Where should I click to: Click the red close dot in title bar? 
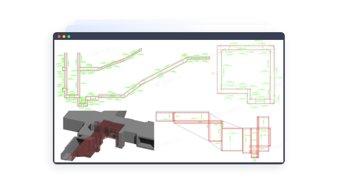[59, 37]
